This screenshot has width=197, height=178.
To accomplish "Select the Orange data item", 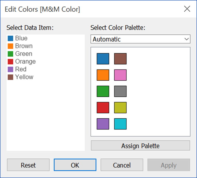I will pos(22,61).
